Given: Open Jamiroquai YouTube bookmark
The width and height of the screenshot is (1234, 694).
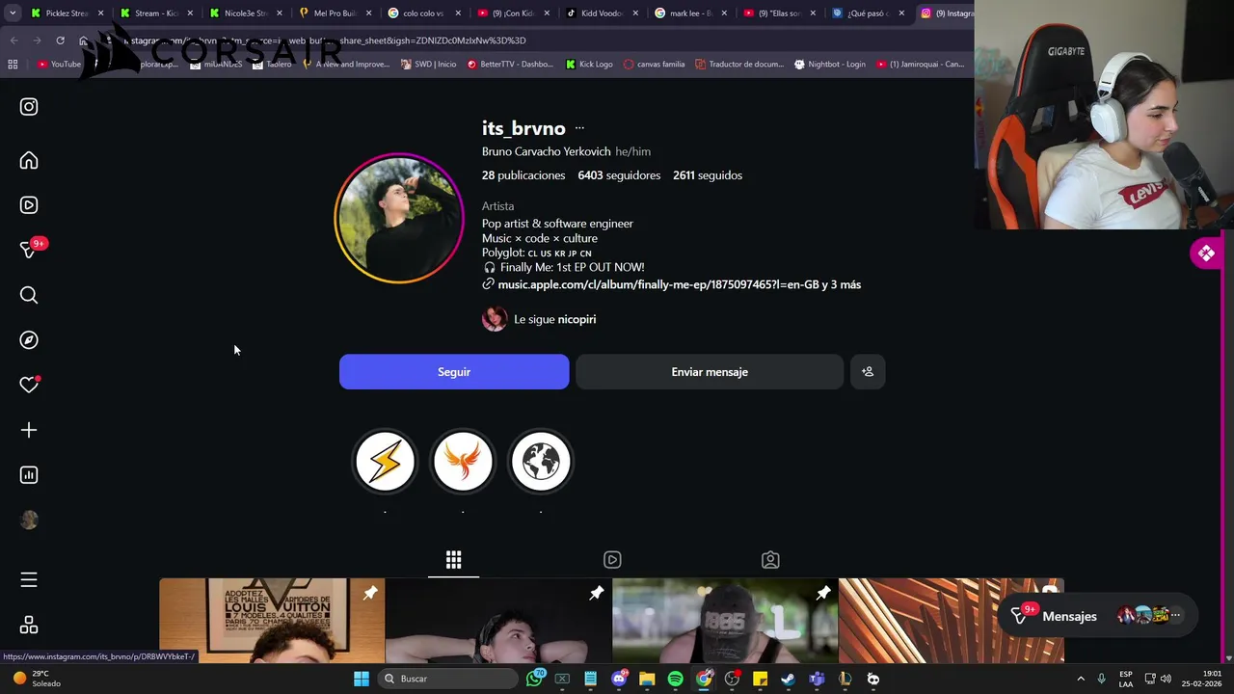Looking at the screenshot, I should (x=921, y=65).
